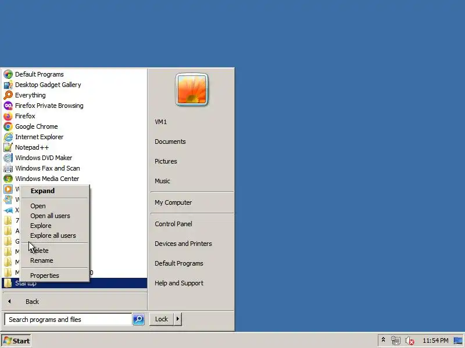Click the network tray icon
Screen dimensions: 465x348
click(x=395, y=340)
